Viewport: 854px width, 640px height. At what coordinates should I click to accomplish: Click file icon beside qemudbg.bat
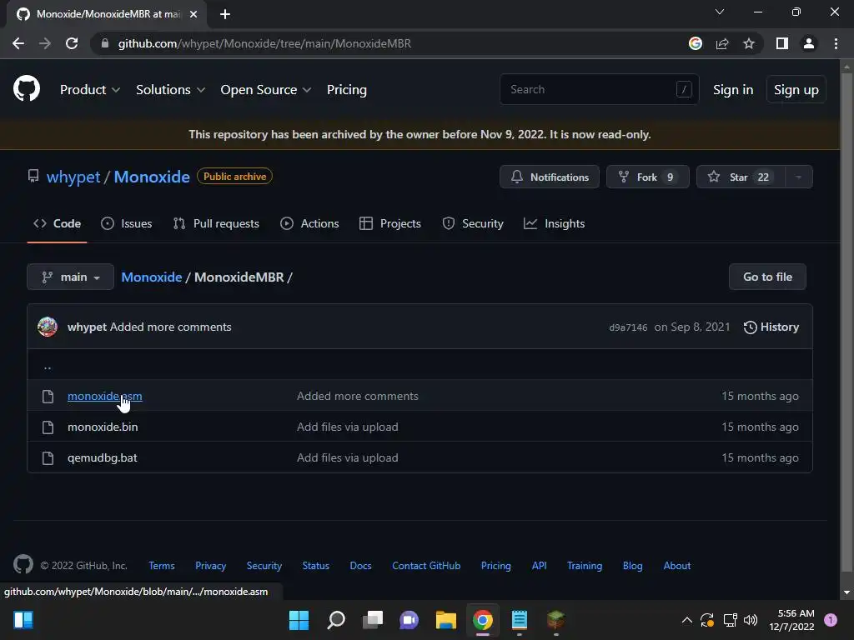[x=48, y=458]
